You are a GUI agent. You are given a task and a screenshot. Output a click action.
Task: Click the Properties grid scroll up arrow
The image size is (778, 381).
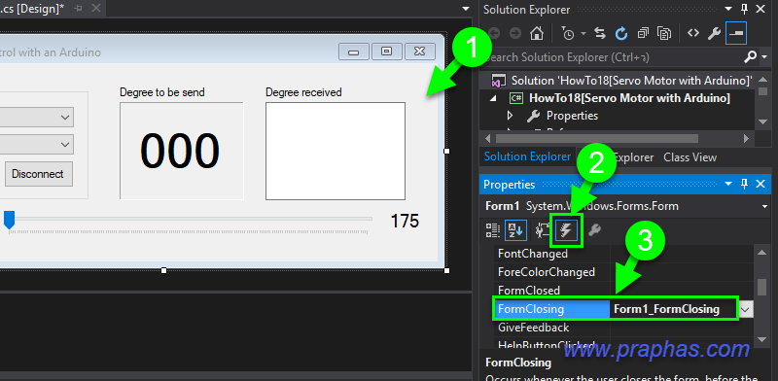coord(762,252)
